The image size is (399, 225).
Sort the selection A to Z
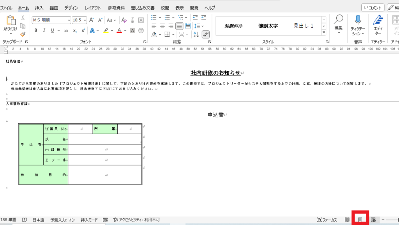(196, 34)
